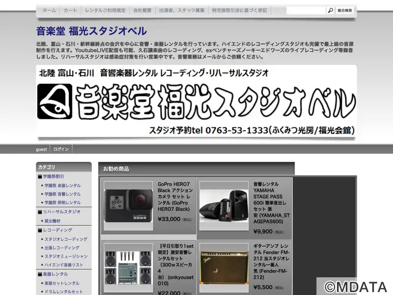Open the 貸出機材 subcategory
Image resolution: width=393 pixels, height=295 pixels.
53,221
